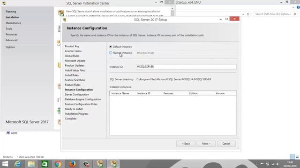The height and width of the screenshot is (168, 300).
Task: Cancel the SQL Server 2017 Setup
Action: pos(226,144)
